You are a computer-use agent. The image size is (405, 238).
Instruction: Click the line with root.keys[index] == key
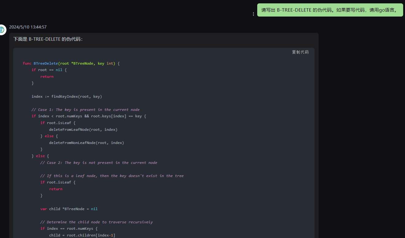click(x=89, y=116)
